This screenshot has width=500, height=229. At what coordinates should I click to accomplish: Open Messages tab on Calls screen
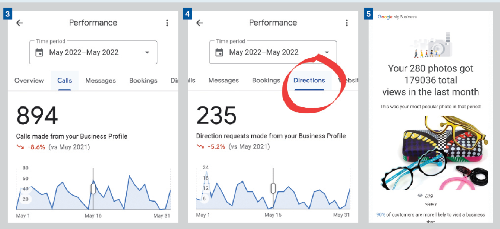(100, 80)
